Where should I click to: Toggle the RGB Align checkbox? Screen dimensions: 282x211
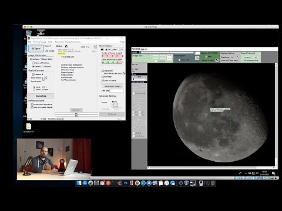tap(106, 77)
